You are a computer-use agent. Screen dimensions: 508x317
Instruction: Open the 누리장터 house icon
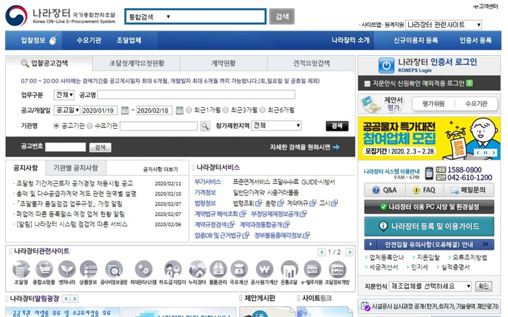(x=197, y=269)
